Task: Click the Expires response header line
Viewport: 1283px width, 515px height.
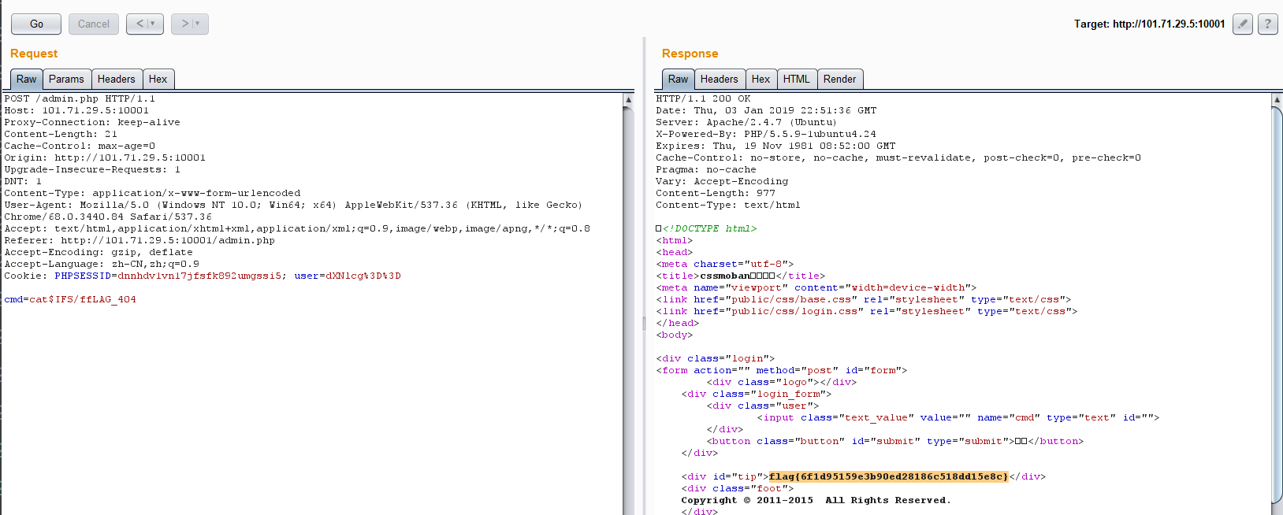Action: pyautogui.click(x=775, y=146)
